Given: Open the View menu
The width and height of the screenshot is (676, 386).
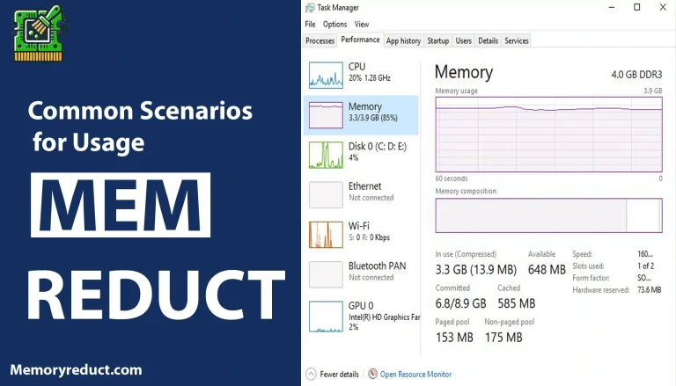Looking at the screenshot, I should point(362,24).
